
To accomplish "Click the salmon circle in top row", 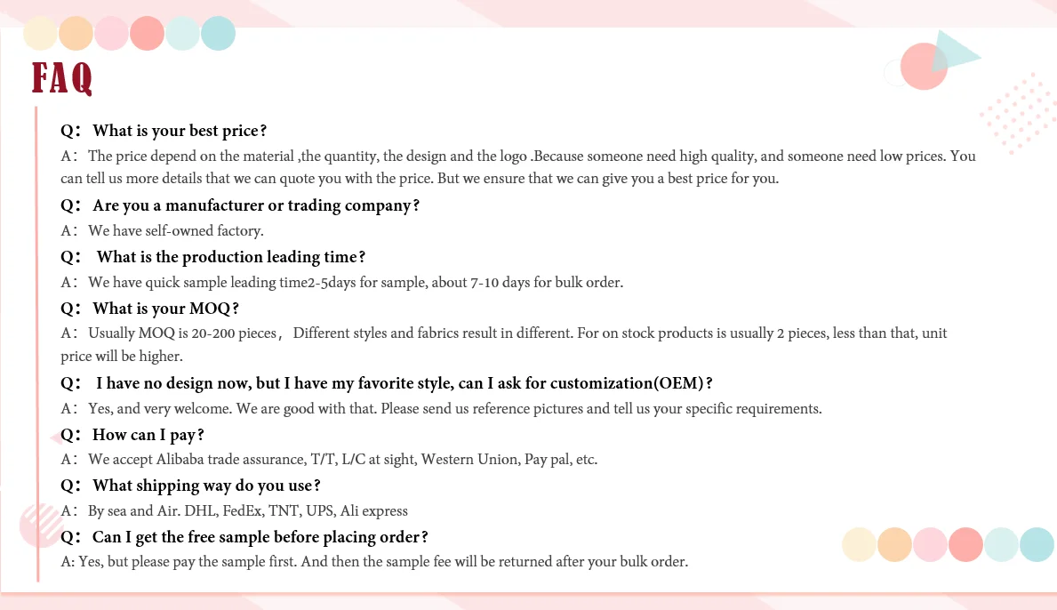I will tap(147, 33).
